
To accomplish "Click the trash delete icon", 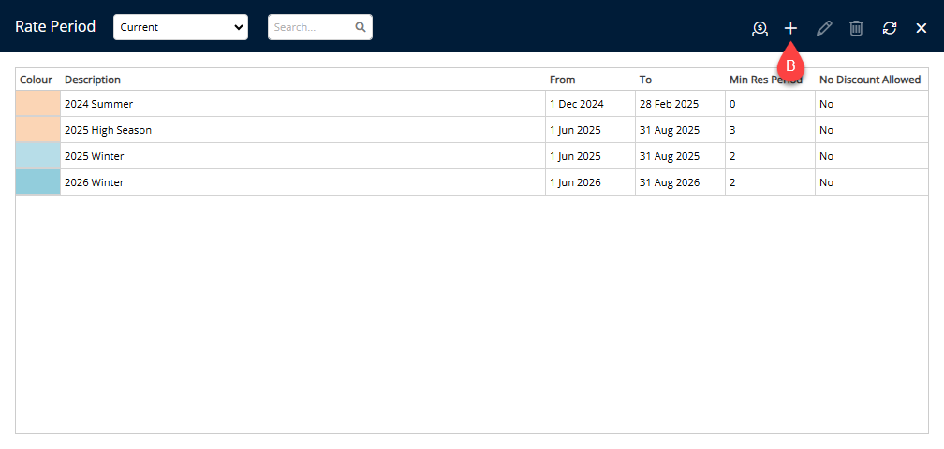I will (856, 28).
